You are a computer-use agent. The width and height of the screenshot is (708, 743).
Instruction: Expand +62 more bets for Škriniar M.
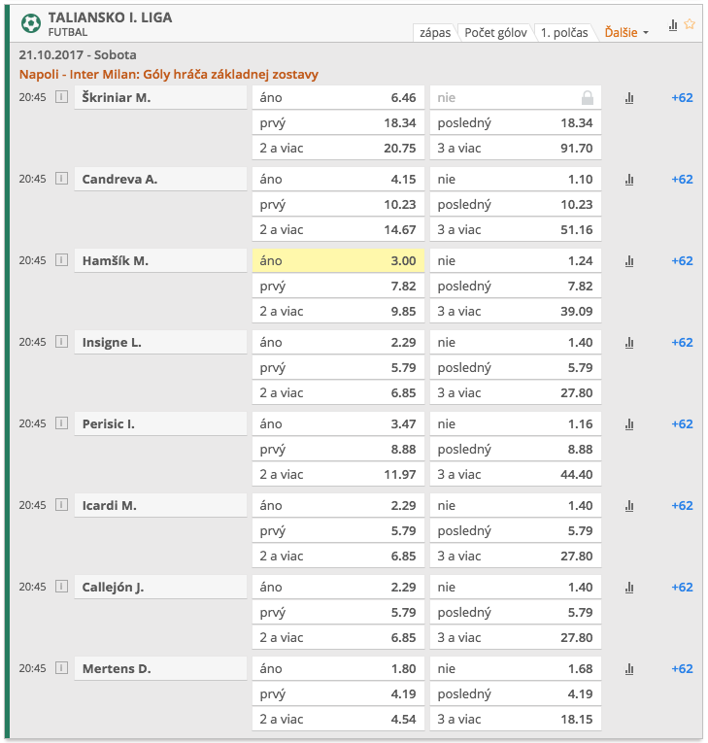(x=682, y=97)
